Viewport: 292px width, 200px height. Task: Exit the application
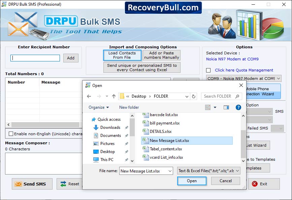264,184
